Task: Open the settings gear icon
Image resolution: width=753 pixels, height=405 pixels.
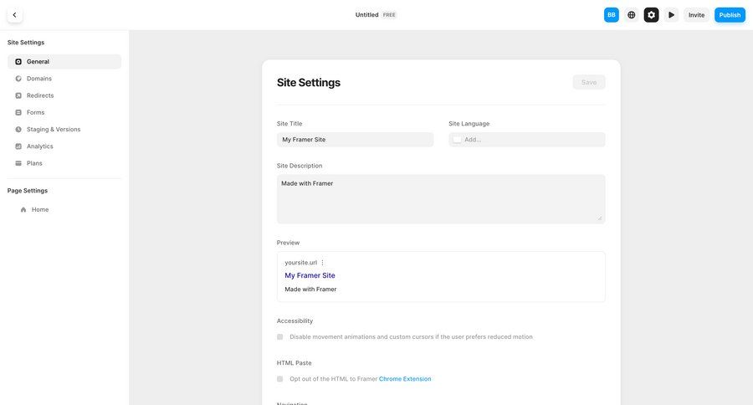Action: point(651,15)
